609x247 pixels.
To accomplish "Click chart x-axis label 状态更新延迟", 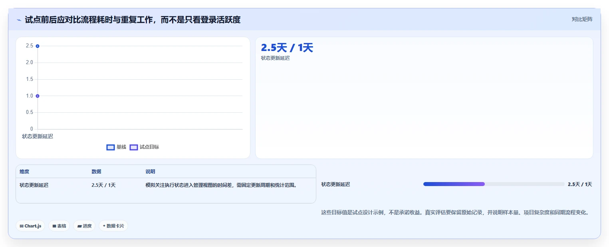I will click(x=38, y=136).
